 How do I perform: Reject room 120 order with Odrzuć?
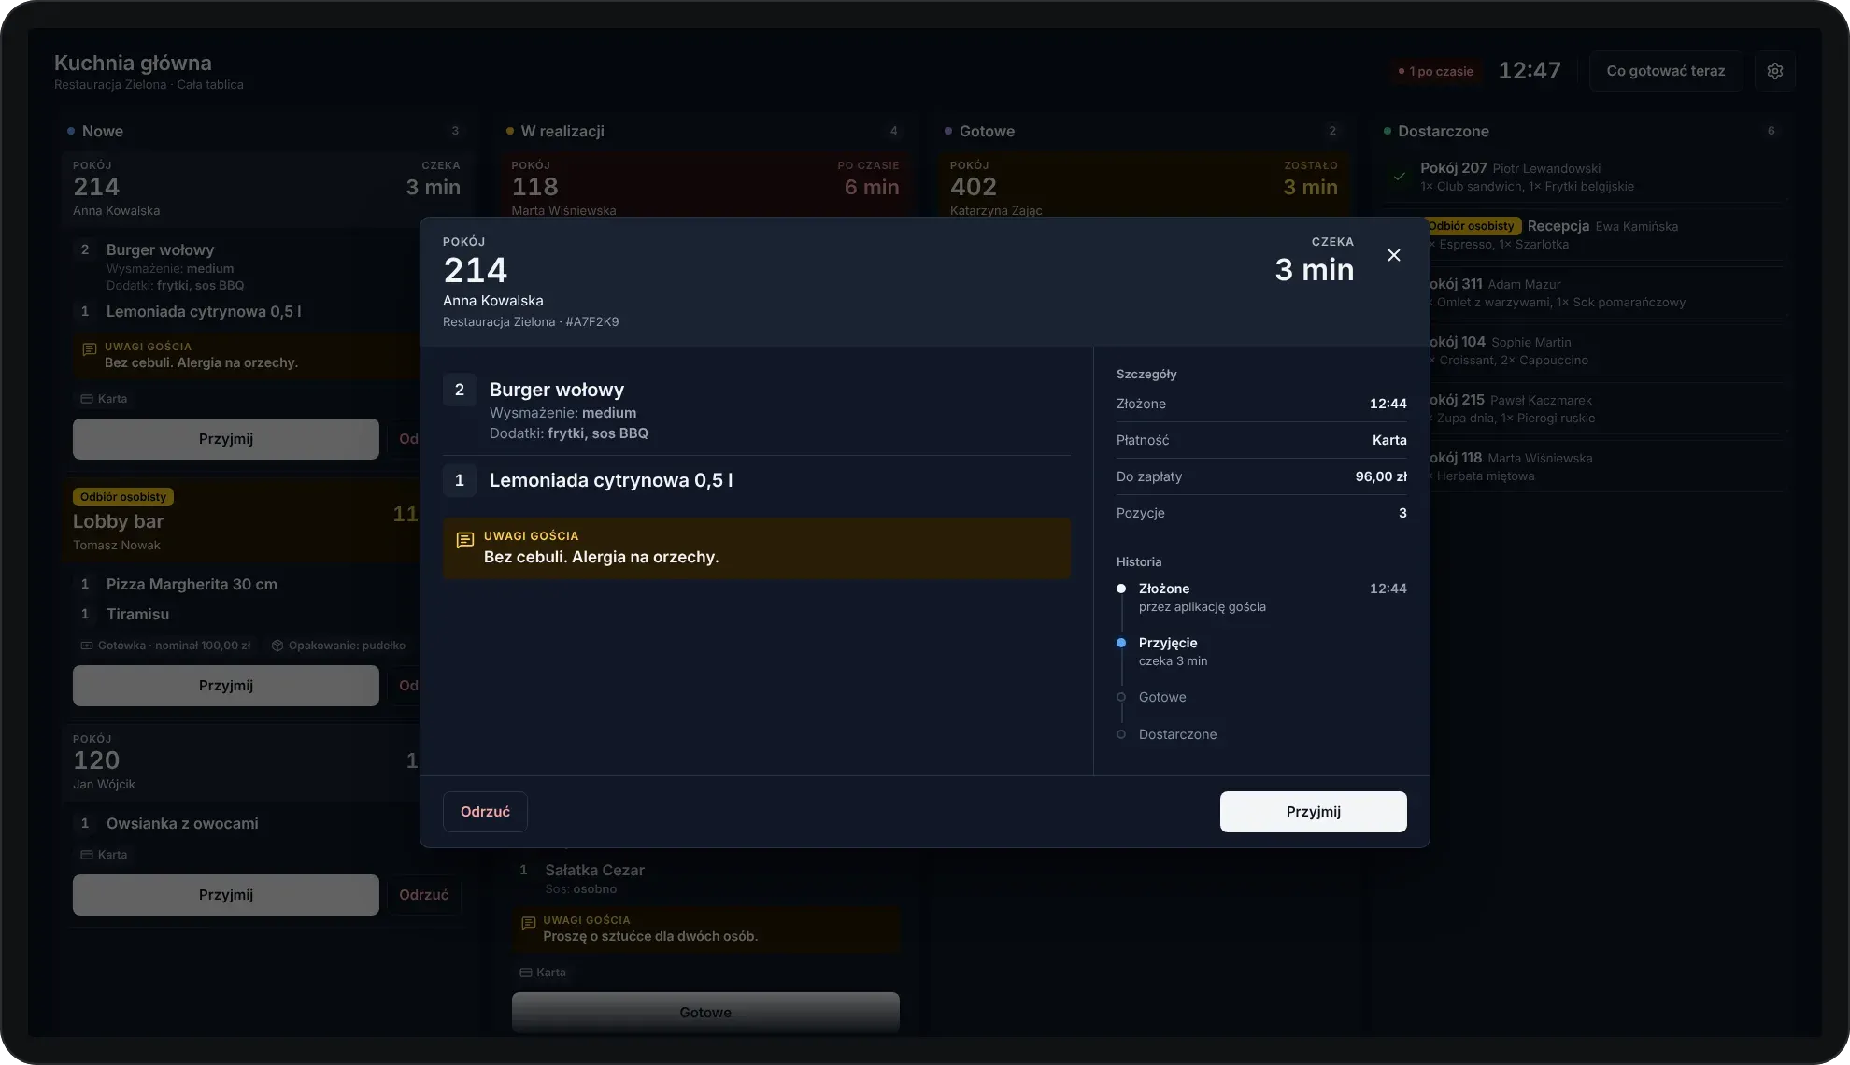click(424, 895)
